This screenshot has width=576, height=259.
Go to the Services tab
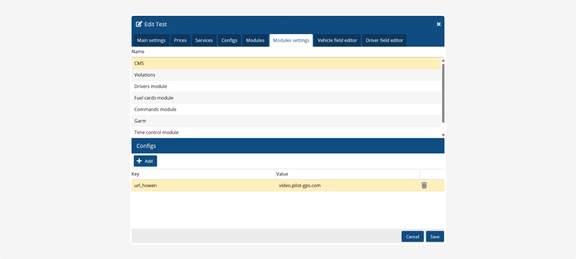coord(204,40)
